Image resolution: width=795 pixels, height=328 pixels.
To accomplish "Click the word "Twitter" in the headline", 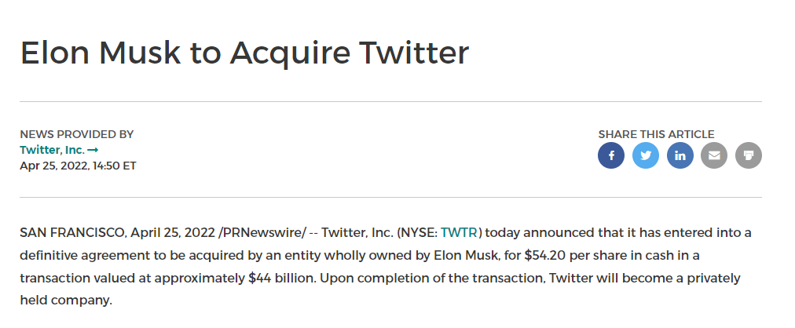I will click(414, 53).
